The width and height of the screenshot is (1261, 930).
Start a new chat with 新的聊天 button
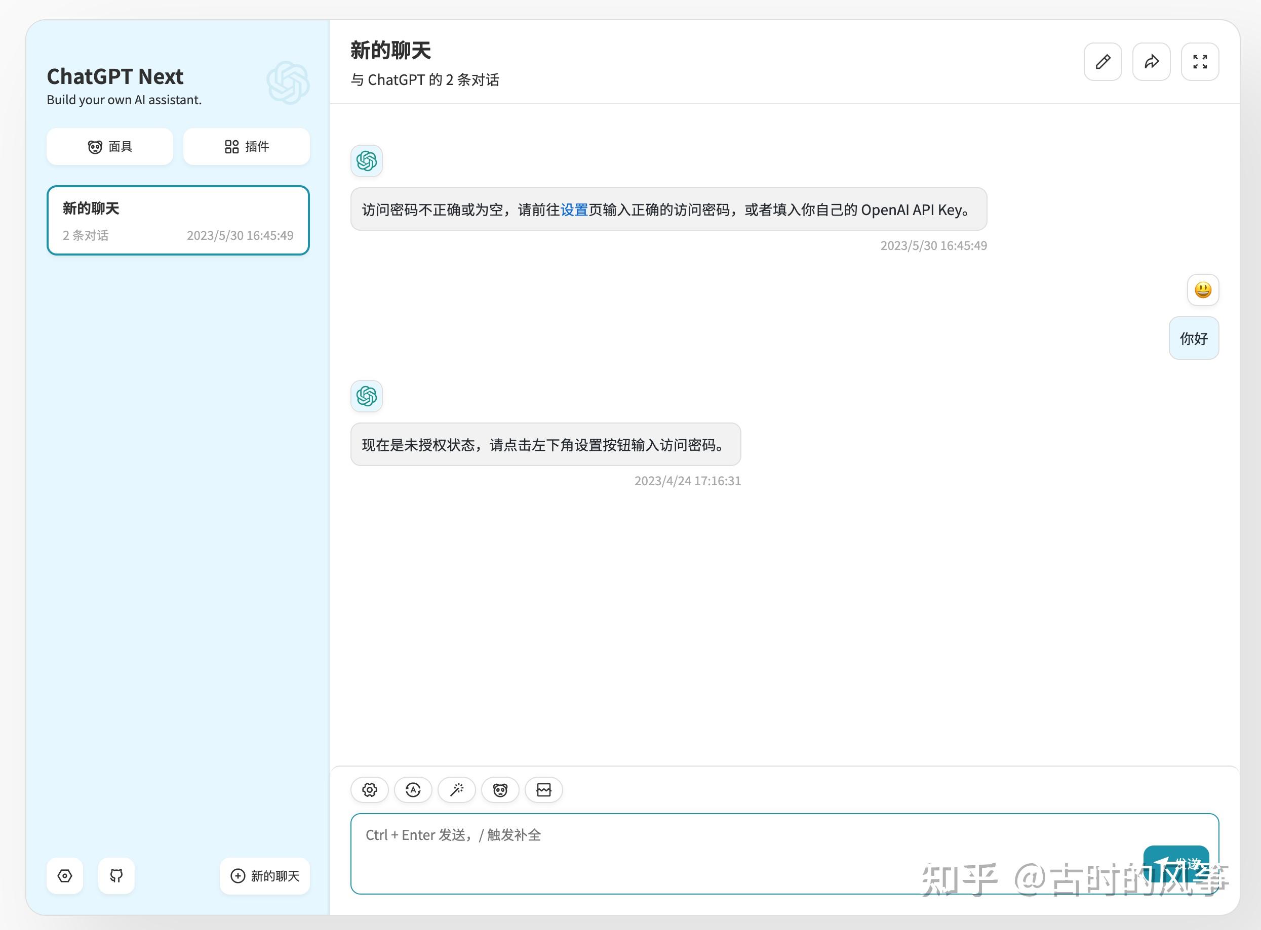pos(265,876)
